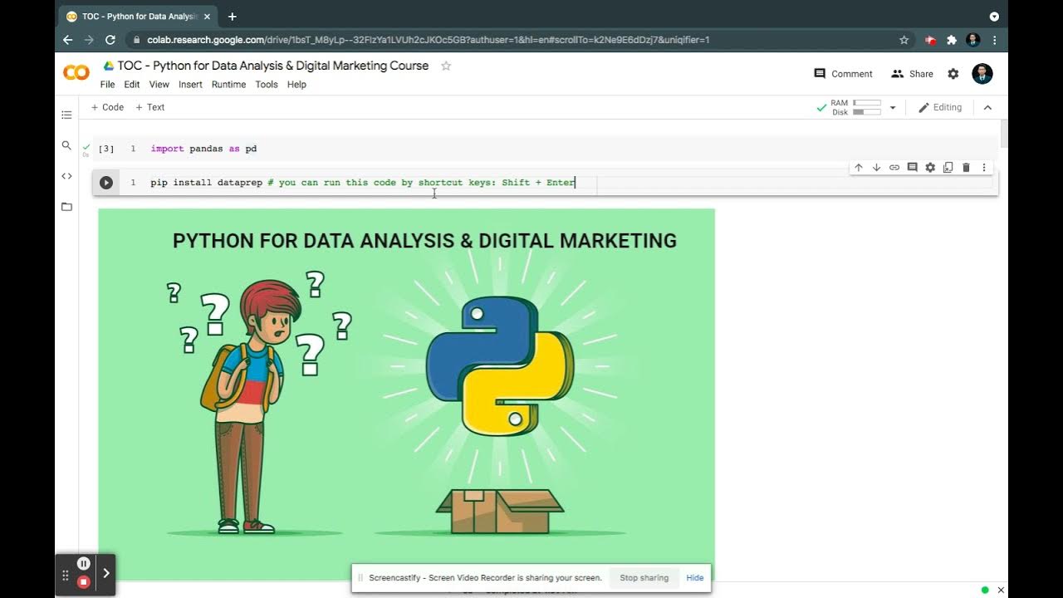Collapse the notebook header with chevron

[987, 107]
